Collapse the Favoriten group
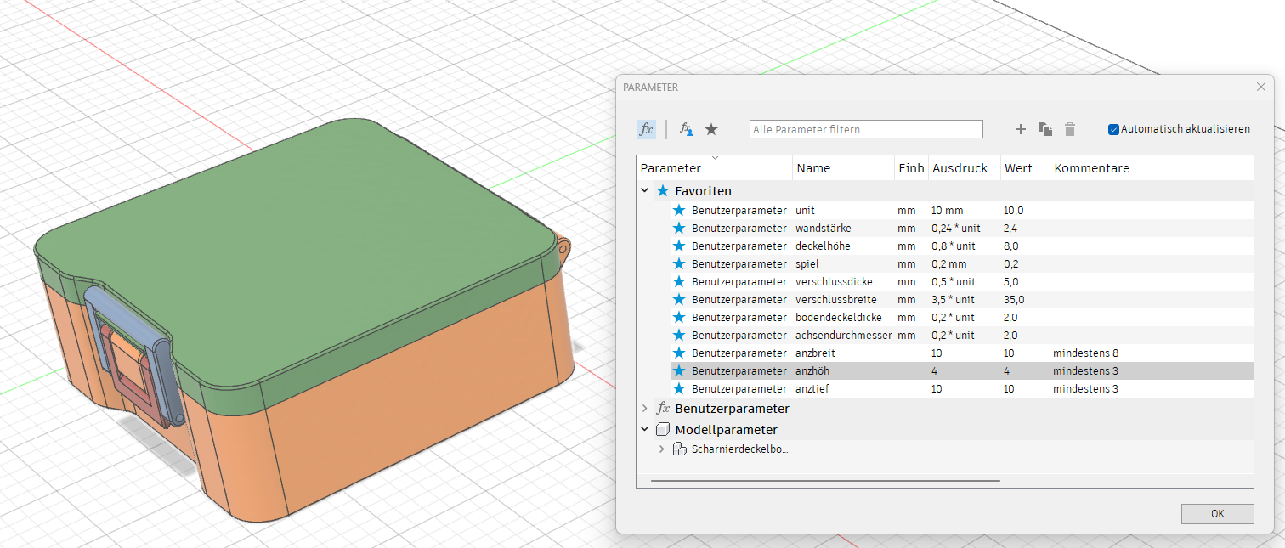This screenshot has width=1285, height=548. tap(646, 191)
